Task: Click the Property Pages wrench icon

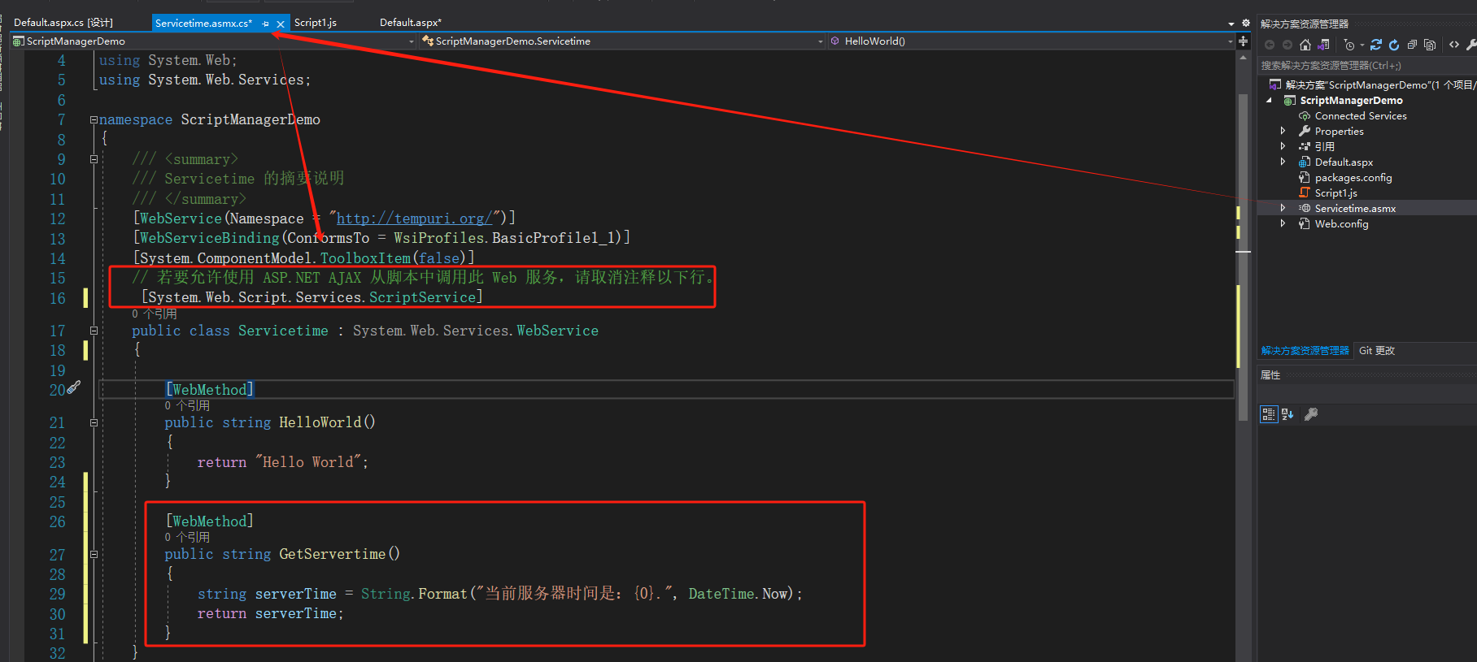Action: tap(1311, 414)
